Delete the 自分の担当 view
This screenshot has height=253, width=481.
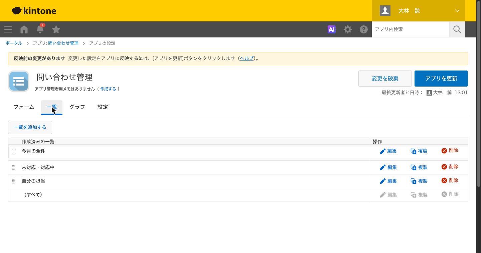pos(450,180)
